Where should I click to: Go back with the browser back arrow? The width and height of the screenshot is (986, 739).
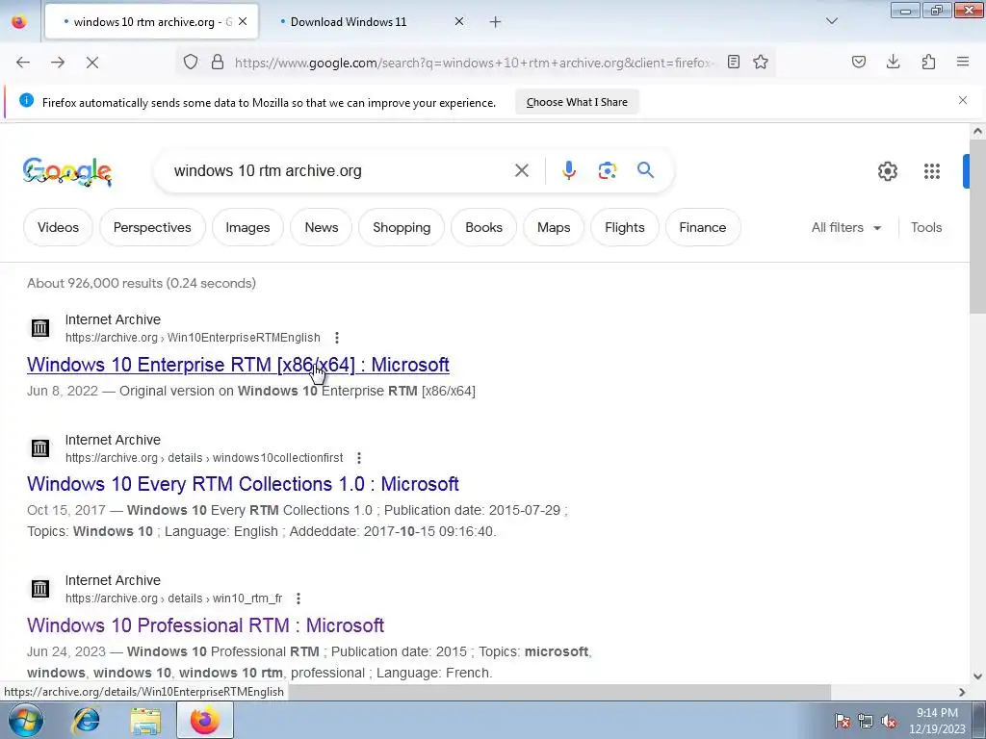23,63
